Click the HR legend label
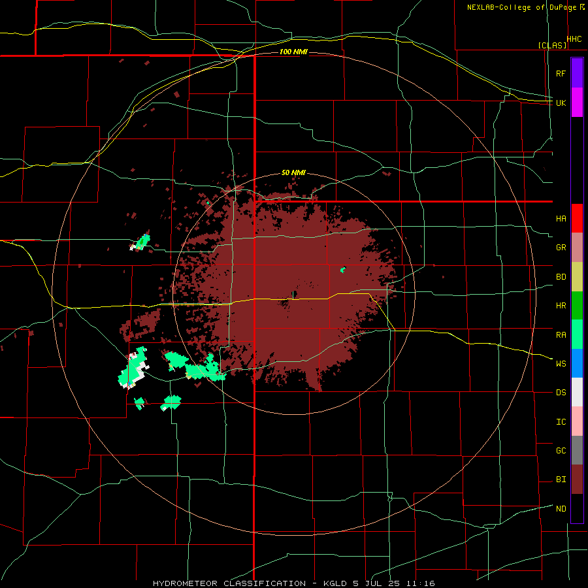The width and height of the screenshot is (588, 588). coord(561,306)
